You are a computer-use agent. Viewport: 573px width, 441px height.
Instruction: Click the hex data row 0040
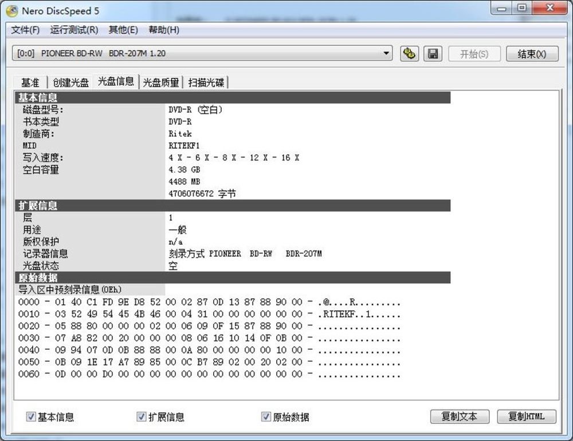(x=209, y=350)
